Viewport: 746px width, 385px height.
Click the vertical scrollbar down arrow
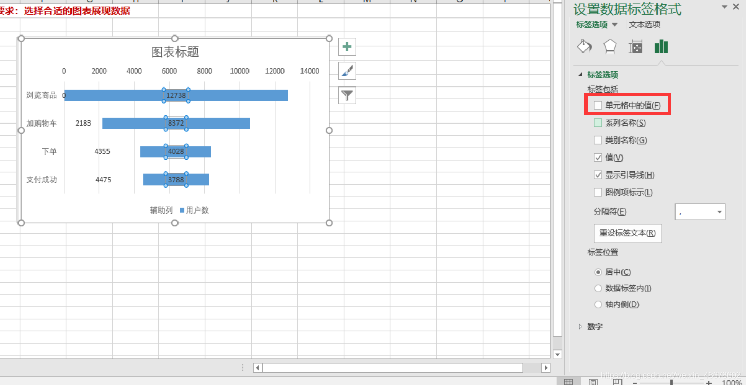557,354
